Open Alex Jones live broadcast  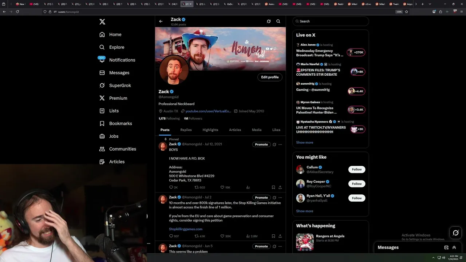[331, 51]
